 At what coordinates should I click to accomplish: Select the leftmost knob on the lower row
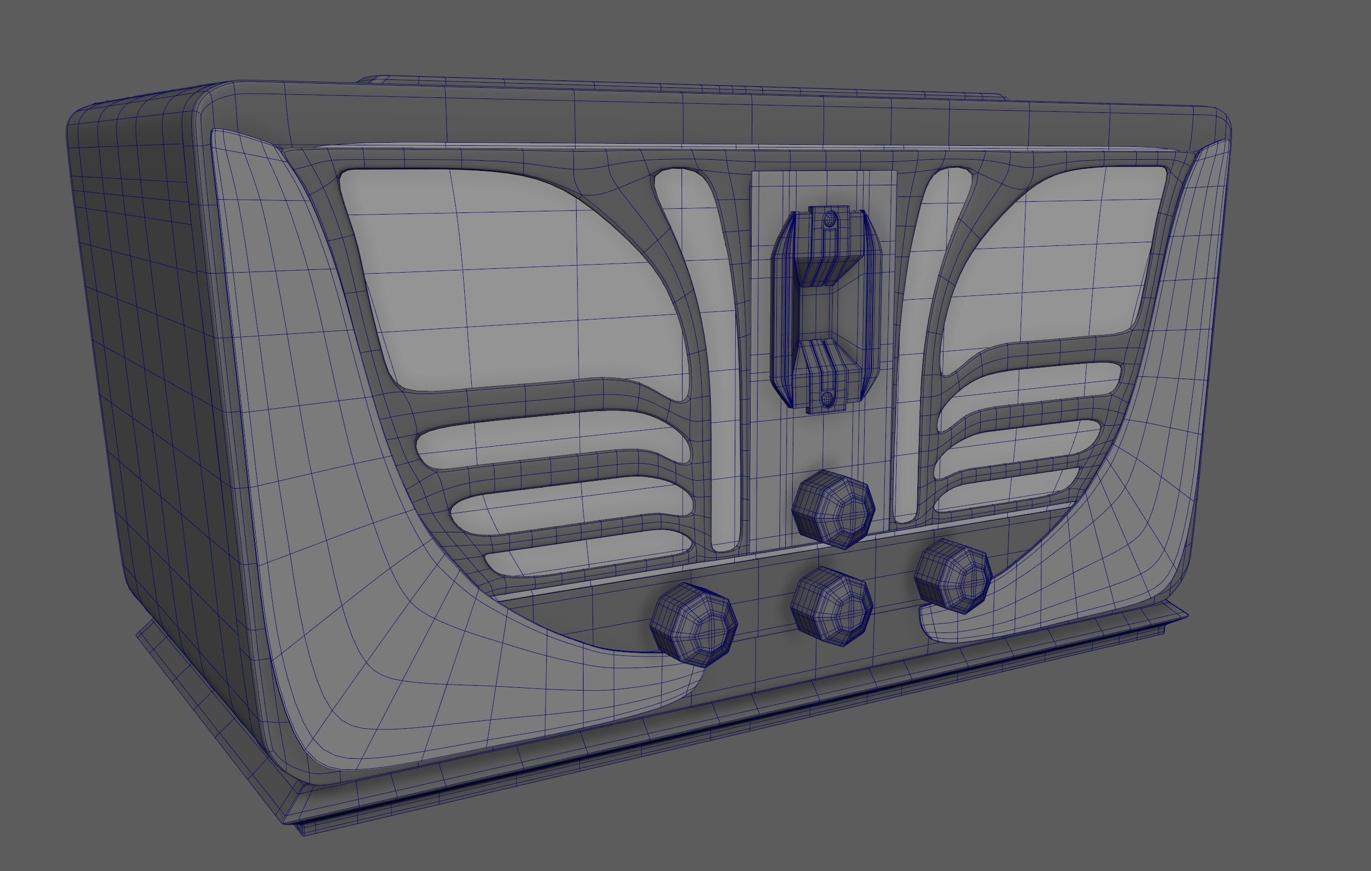pyautogui.click(x=693, y=625)
